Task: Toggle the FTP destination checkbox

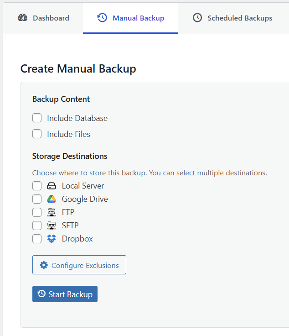Action: (37, 212)
